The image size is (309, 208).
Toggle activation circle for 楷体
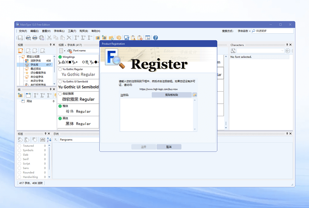point(60,106)
